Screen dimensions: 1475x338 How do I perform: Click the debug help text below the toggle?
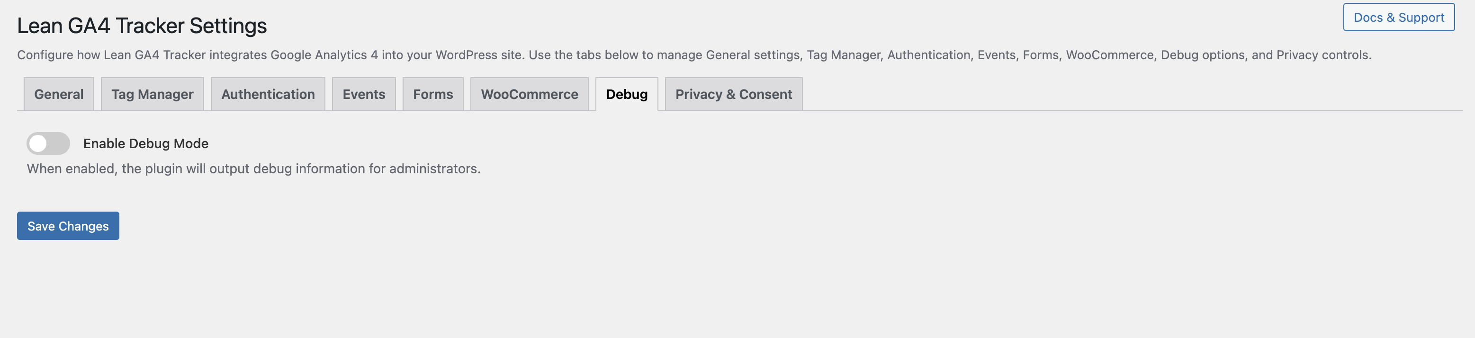254,169
